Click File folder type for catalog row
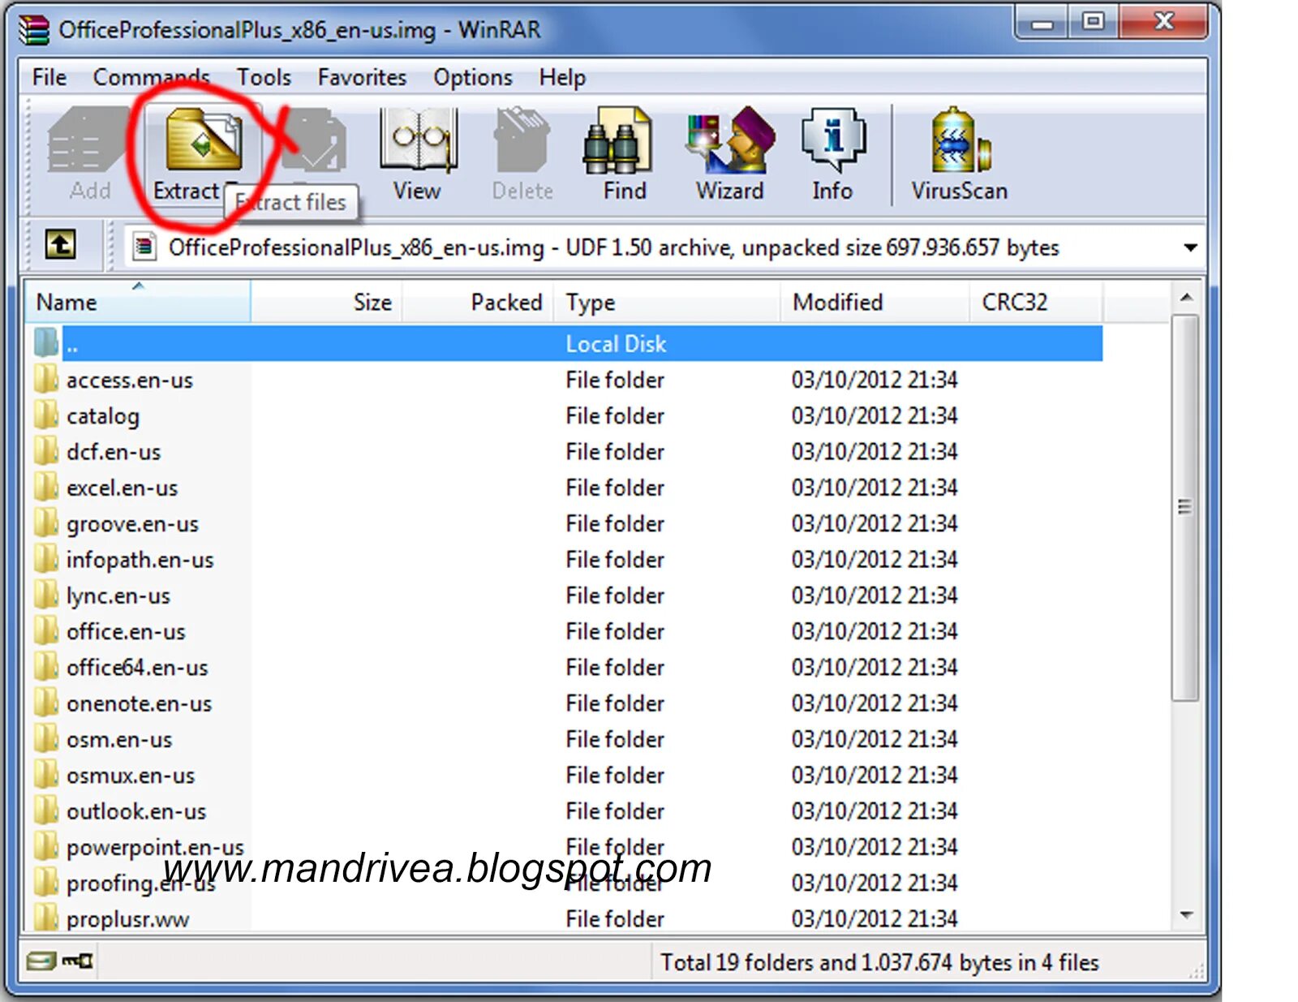This screenshot has width=1298, height=1002. pos(615,415)
